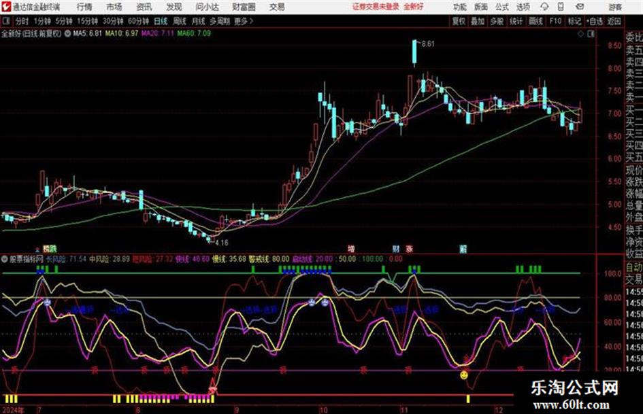Open the 功能 menu

[460, 7]
